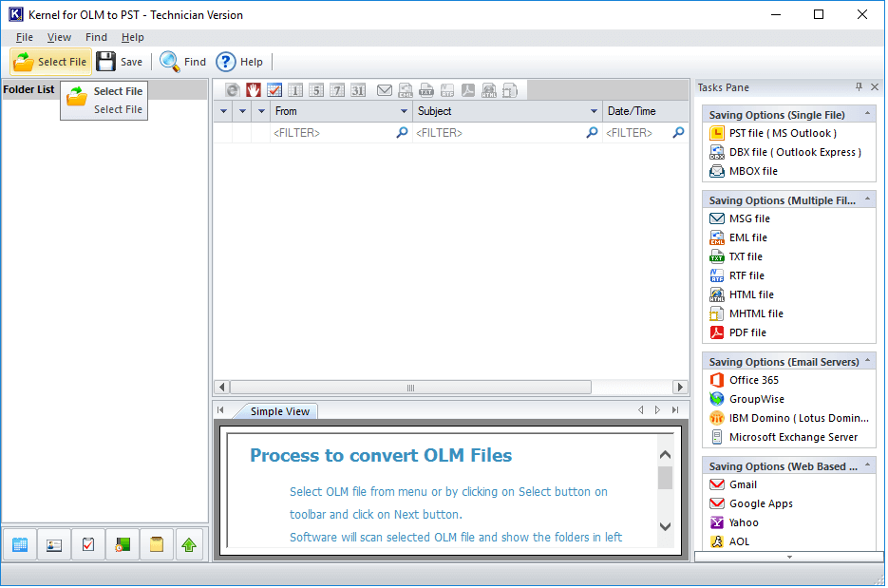Click the Help question mark toolbar button
This screenshot has width=888, height=588.
point(239,62)
